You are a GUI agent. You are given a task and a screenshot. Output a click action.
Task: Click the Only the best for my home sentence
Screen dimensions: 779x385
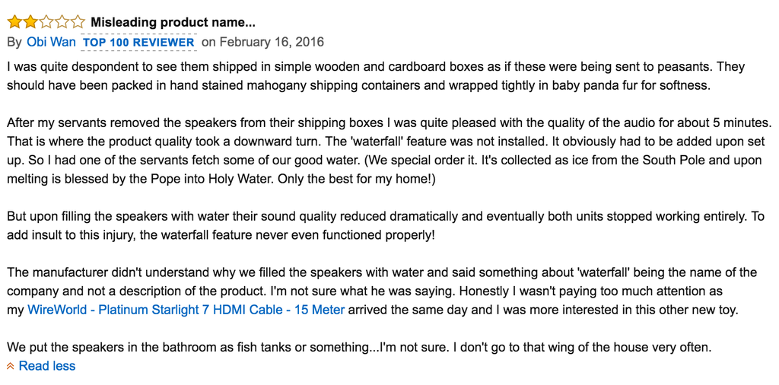(356, 180)
